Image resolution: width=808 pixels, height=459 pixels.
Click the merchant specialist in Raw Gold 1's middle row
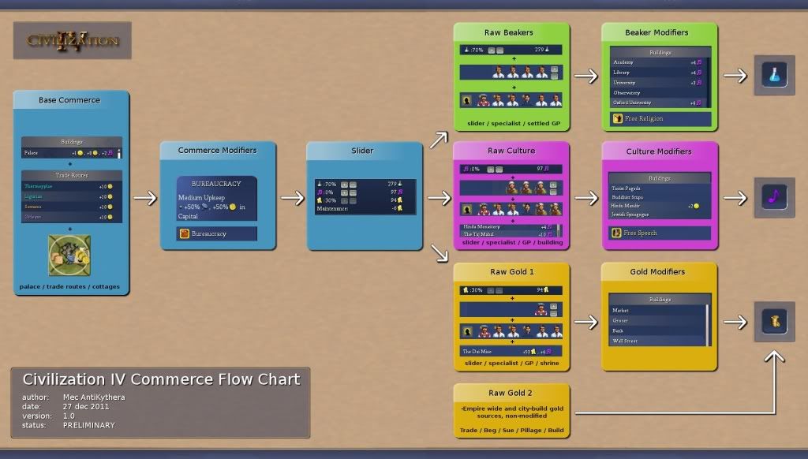[x=541, y=310]
